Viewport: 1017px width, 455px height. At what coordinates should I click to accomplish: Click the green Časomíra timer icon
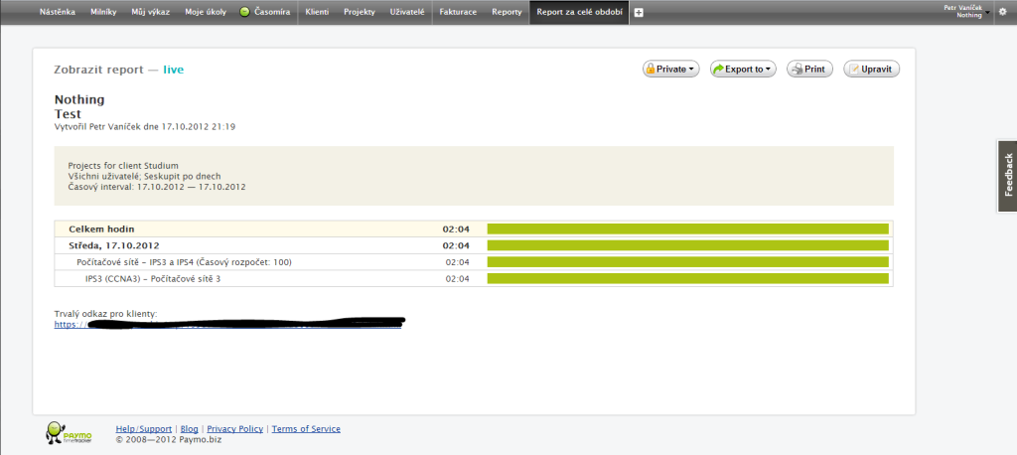click(x=244, y=12)
